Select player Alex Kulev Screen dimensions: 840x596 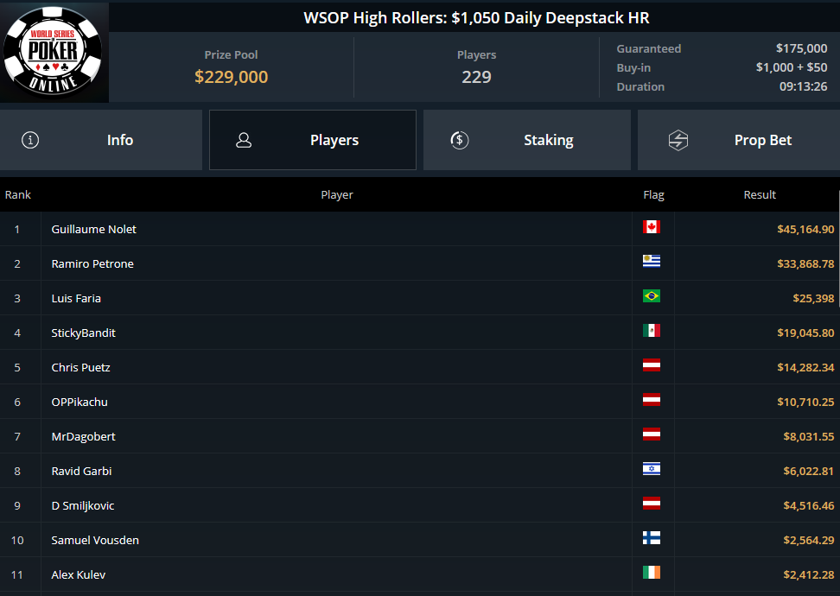pos(79,574)
